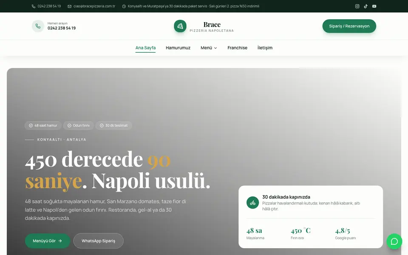The image size is (408, 255).
Task: Click the round phone icon beside Hemen arayın
Action: (38, 26)
